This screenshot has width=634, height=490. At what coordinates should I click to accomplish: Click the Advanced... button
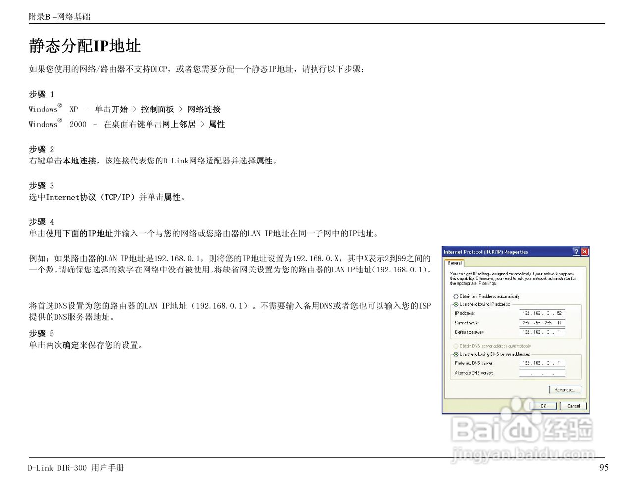coord(565,390)
